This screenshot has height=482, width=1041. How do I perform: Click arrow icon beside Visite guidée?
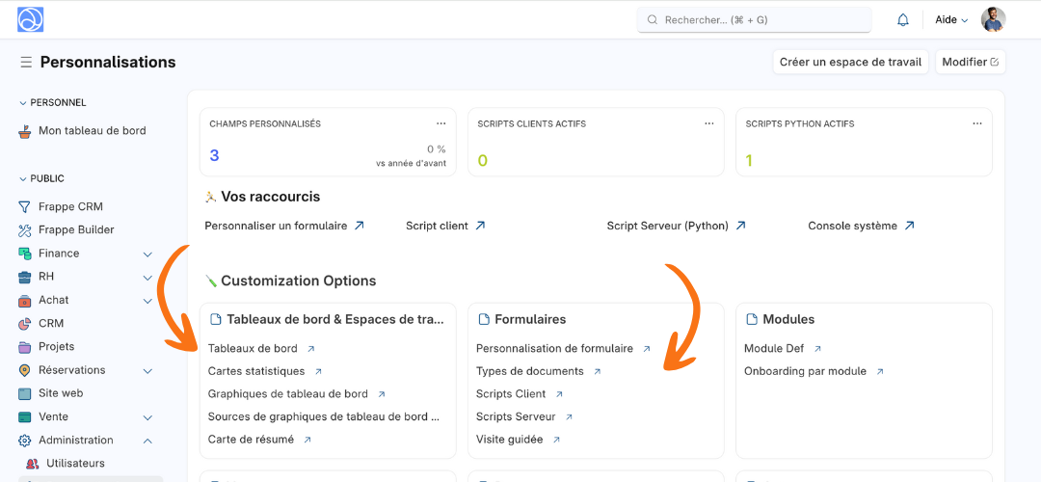point(556,440)
